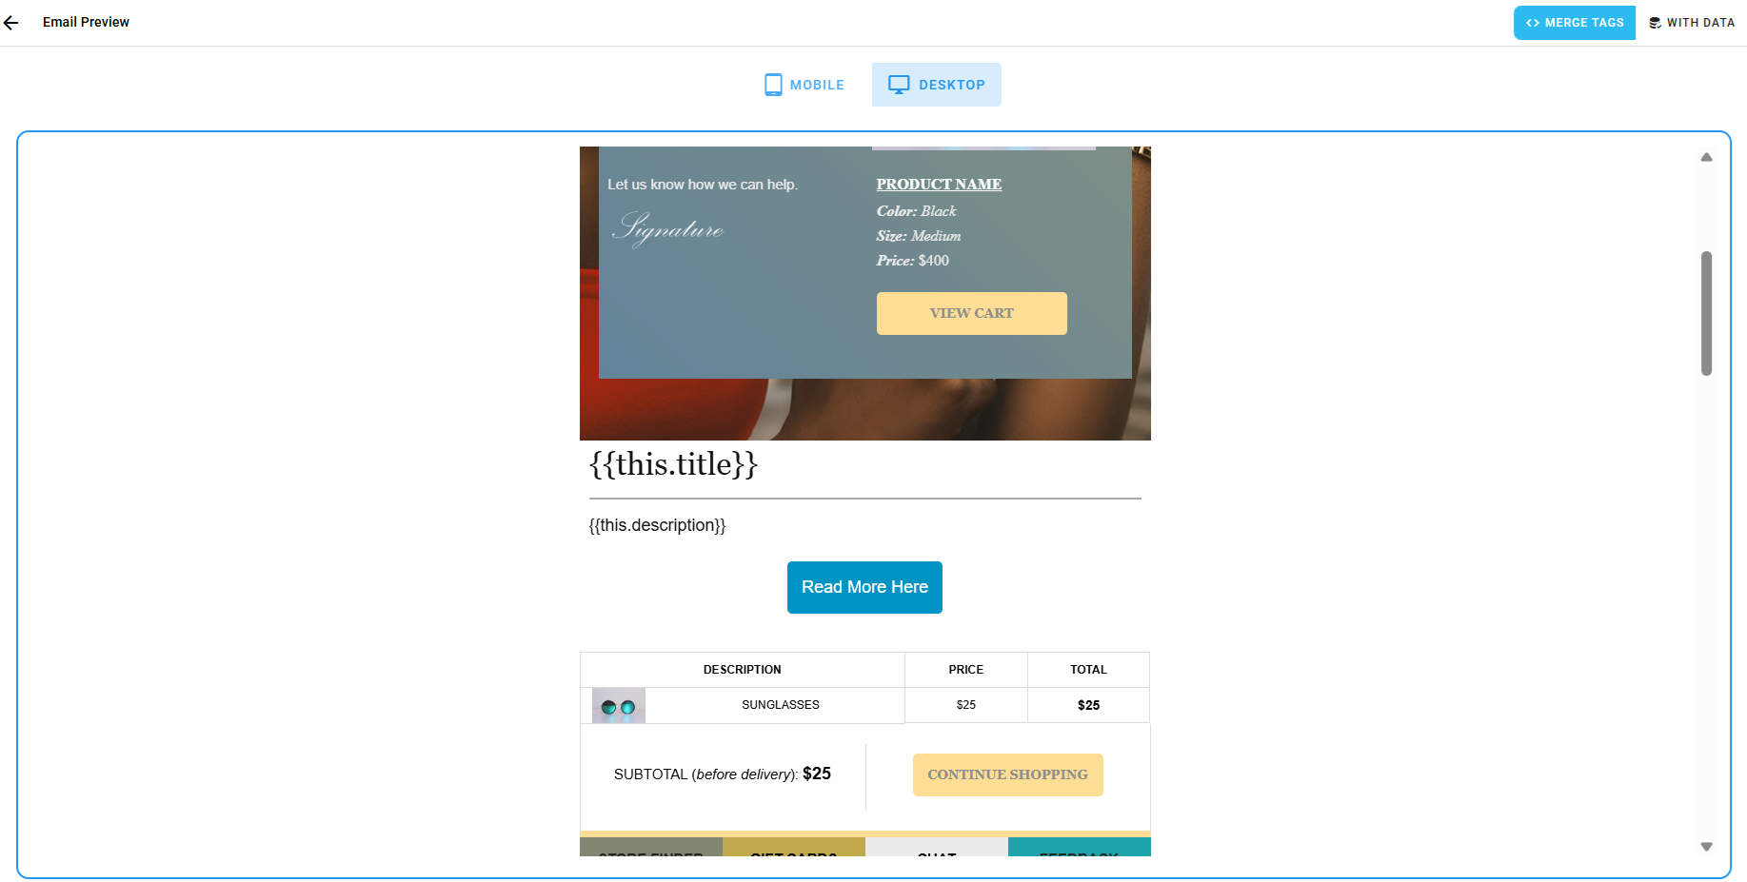
Task: Select the Desktop preview tab
Action: click(937, 85)
